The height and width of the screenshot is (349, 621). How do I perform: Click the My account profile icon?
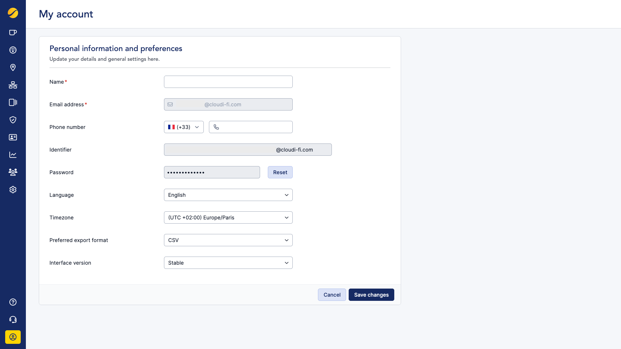[13, 337]
